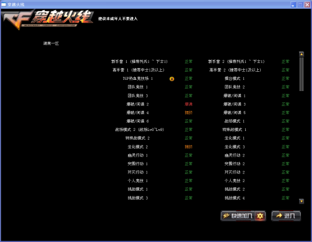Click the red 爆满 status of 爆破/间谍 2
The image size is (312, 242).
point(188,104)
